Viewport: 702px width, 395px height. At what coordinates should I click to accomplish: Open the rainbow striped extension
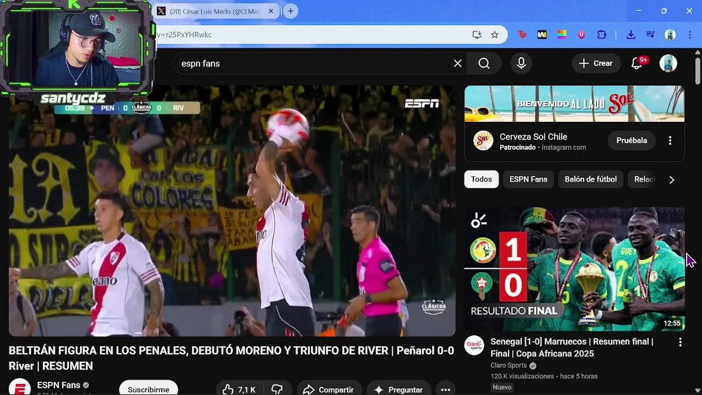562,35
